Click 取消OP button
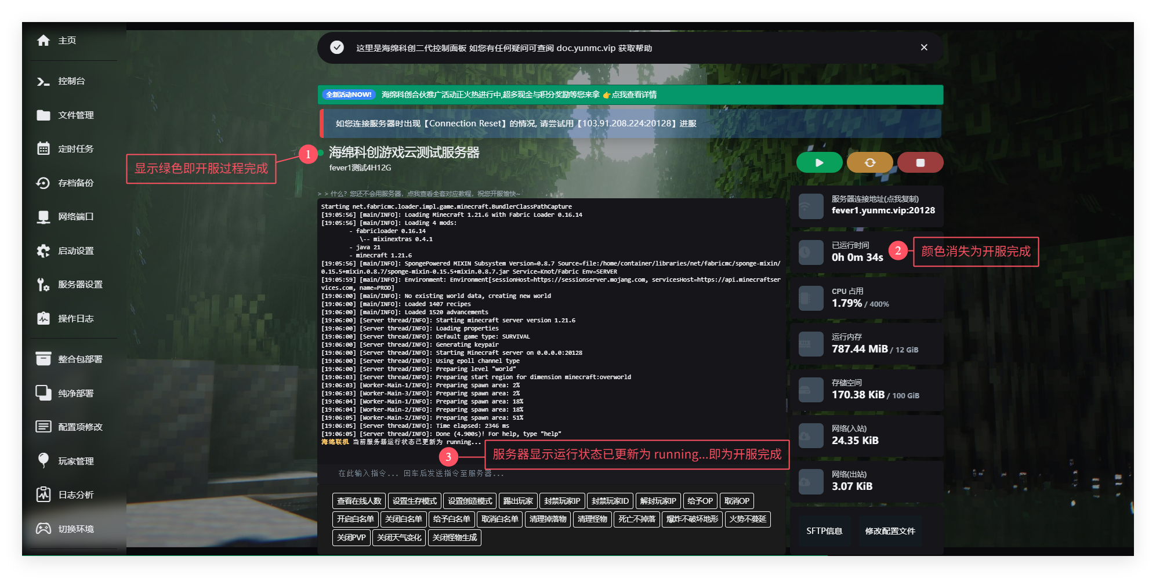Image resolution: width=1156 pixels, height=578 pixels. coord(737,501)
